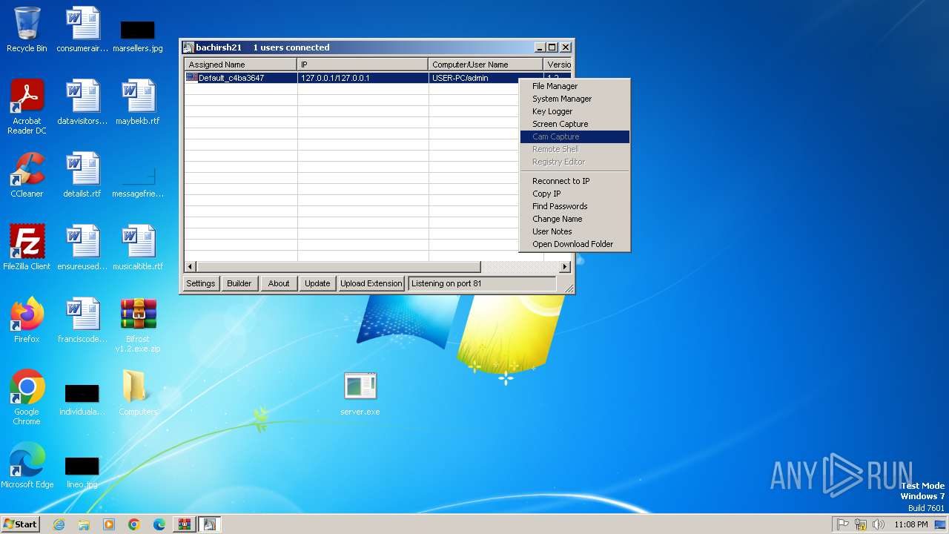The width and height of the screenshot is (949, 534).
Task: Select maybekb.rtf document icon
Action: click(x=138, y=102)
